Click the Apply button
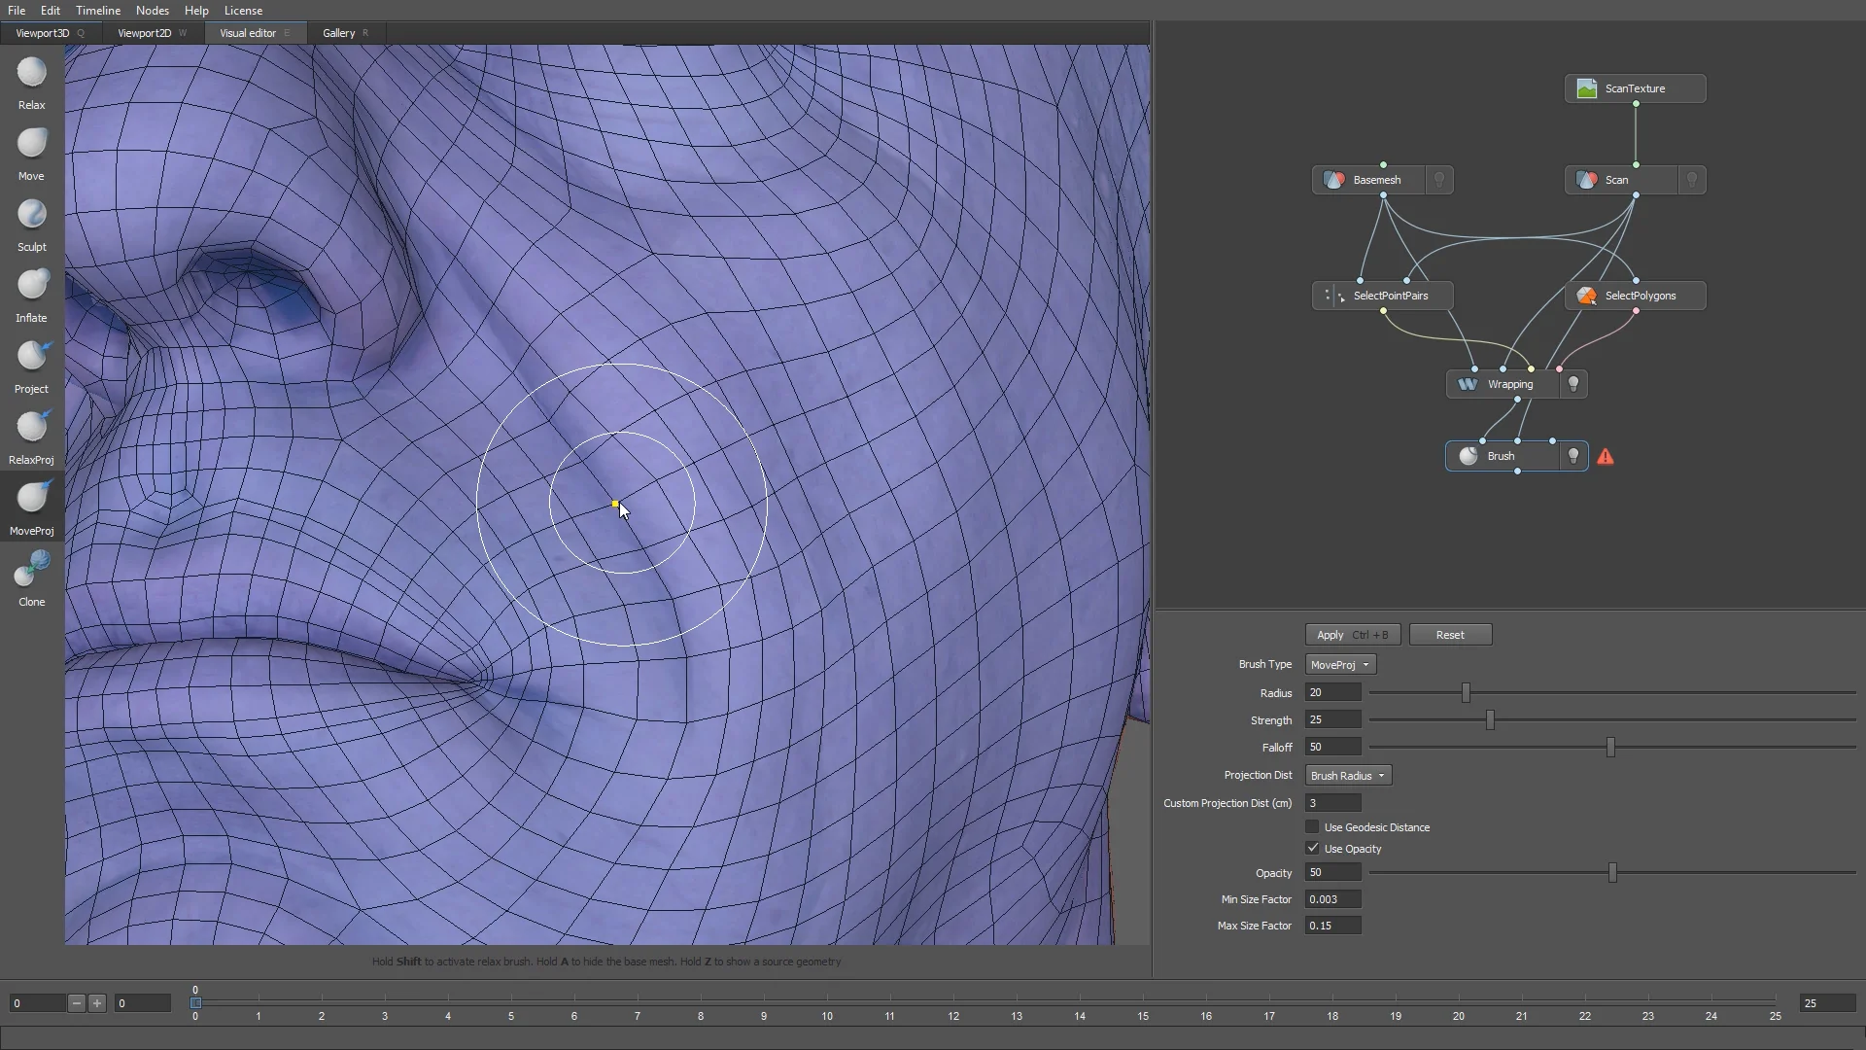The width and height of the screenshot is (1866, 1050). (1353, 634)
